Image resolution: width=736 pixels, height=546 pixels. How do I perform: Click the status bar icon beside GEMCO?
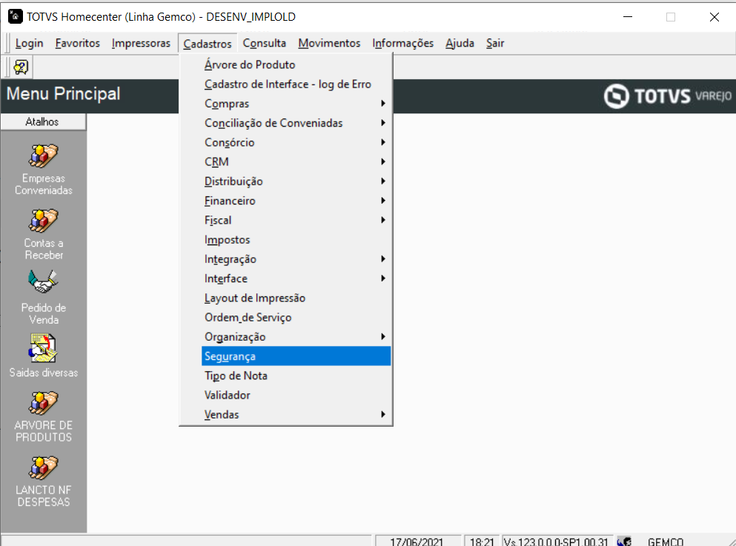(624, 542)
